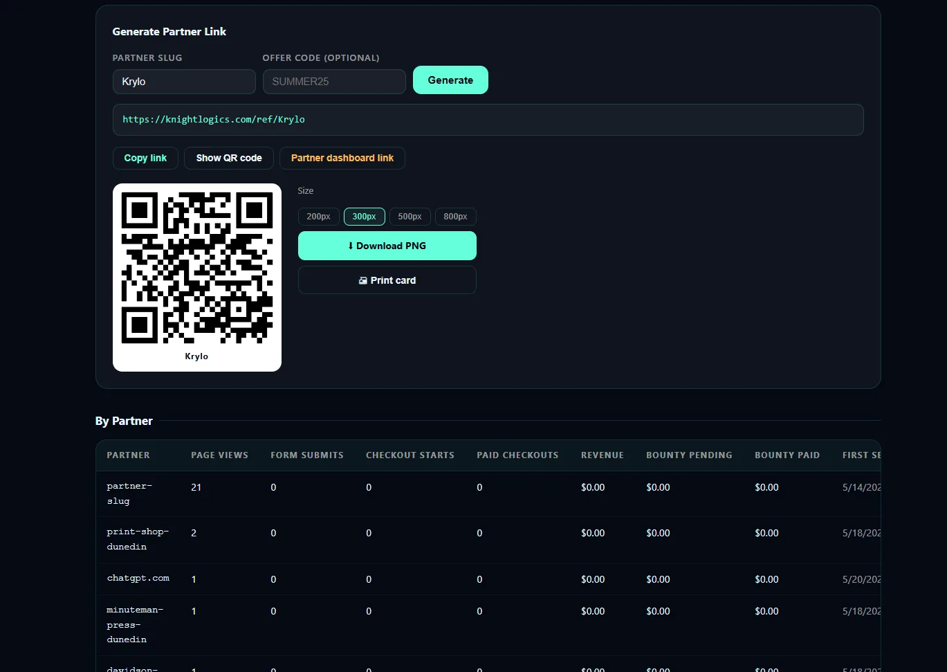This screenshot has width=947, height=672.
Task: Download the QR code as PNG
Action: 387,246
